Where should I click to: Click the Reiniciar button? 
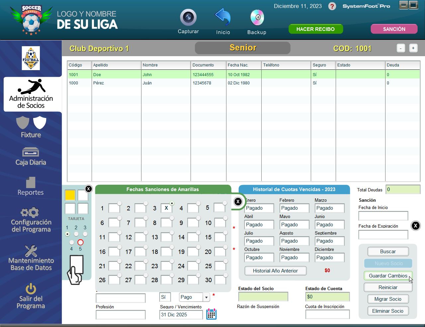point(388,287)
